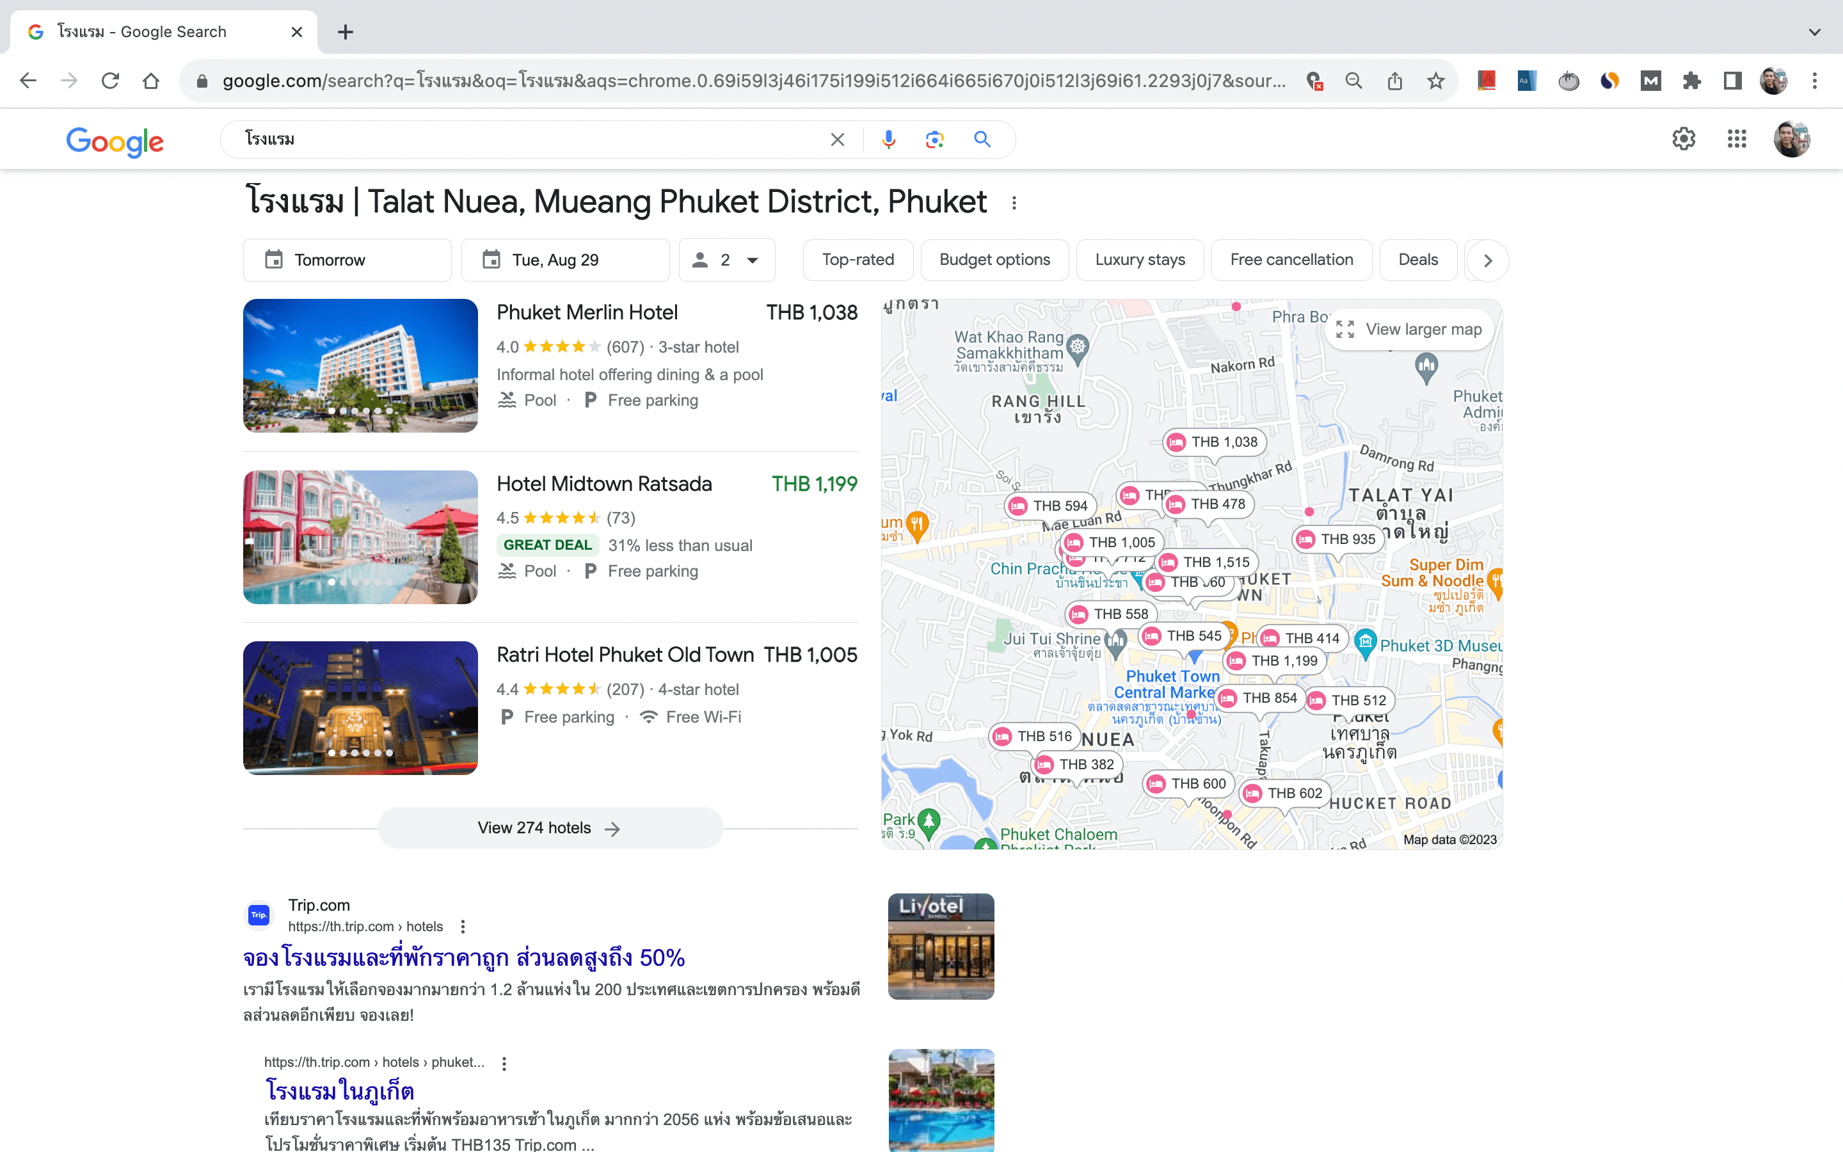
Task: Click View larger map
Action: 1410,329
